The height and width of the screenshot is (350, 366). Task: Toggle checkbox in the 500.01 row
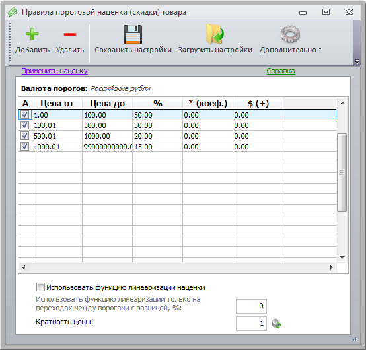click(x=24, y=136)
